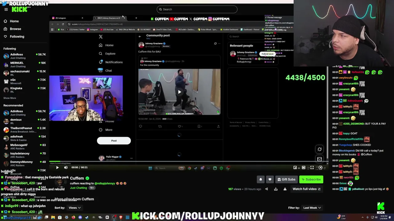Click the green Subscribe button
The width and height of the screenshot is (394, 221).
coord(311,180)
